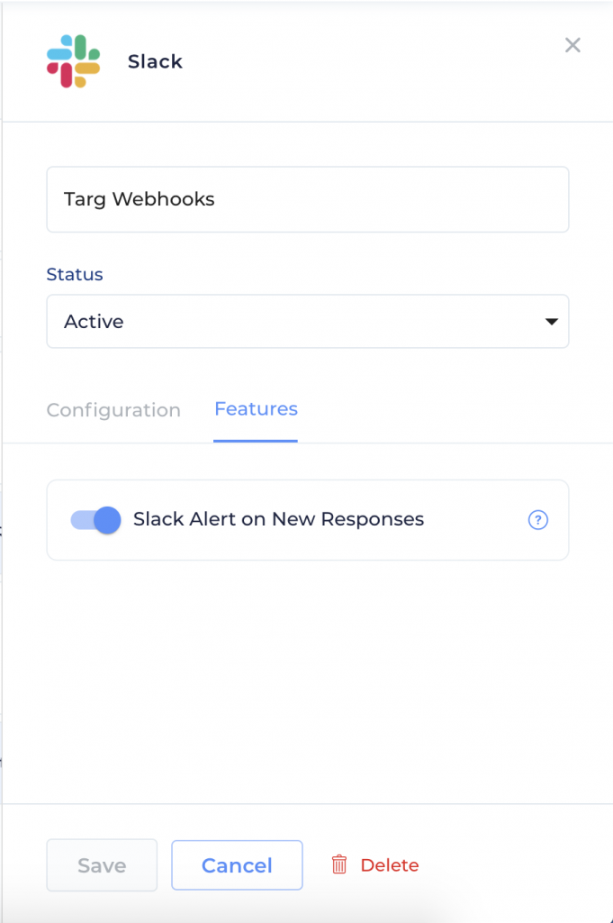613x923 pixels.
Task: Switch to the Configuration tab
Action: 113,410
